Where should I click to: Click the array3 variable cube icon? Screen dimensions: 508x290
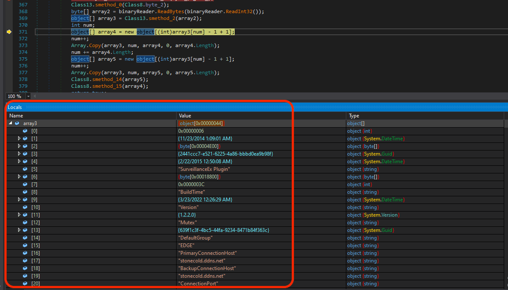[17, 123]
